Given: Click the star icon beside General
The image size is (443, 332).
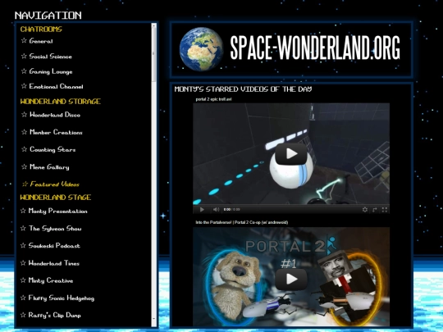Looking at the screenshot, I should pyautogui.click(x=24, y=41).
